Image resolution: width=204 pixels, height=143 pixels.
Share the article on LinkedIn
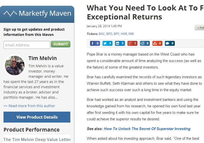pyautogui.click(x=120, y=43)
